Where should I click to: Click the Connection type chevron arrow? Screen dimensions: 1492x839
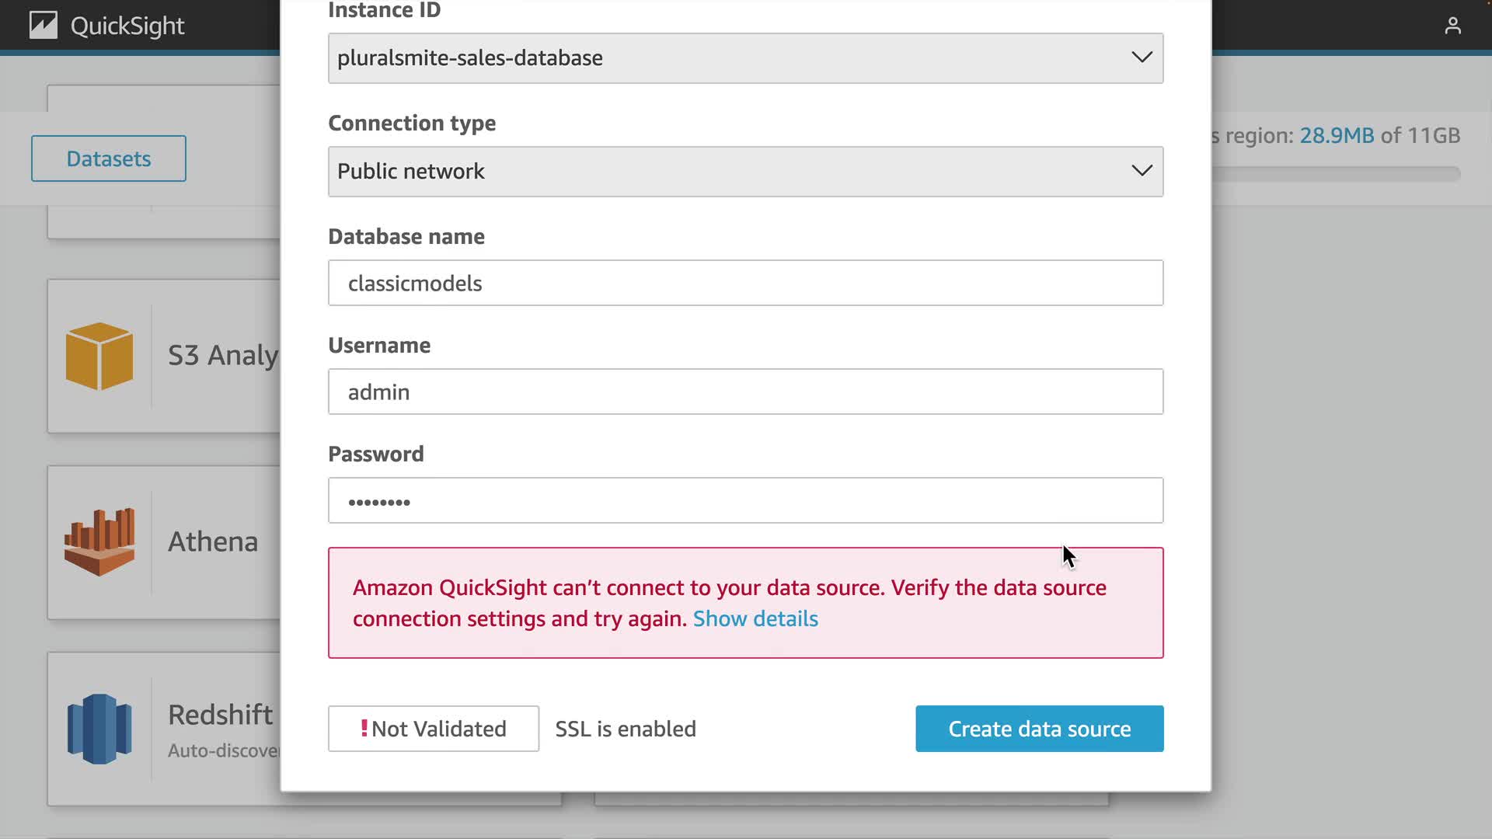coord(1142,171)
